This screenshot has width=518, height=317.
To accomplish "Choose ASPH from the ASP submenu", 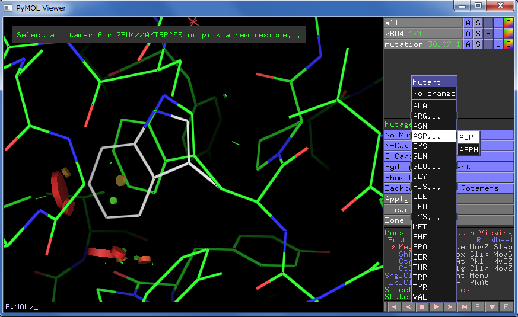I will [468, 150].
